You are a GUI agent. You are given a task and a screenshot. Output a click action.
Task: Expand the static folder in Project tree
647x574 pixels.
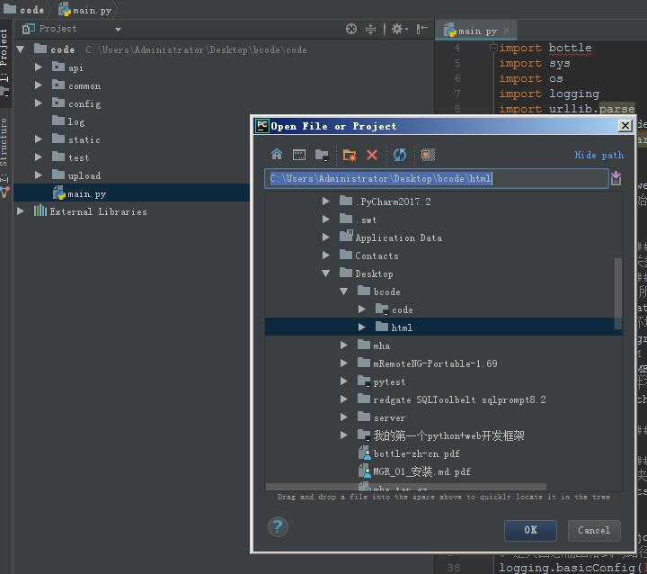tap(39, 139)
